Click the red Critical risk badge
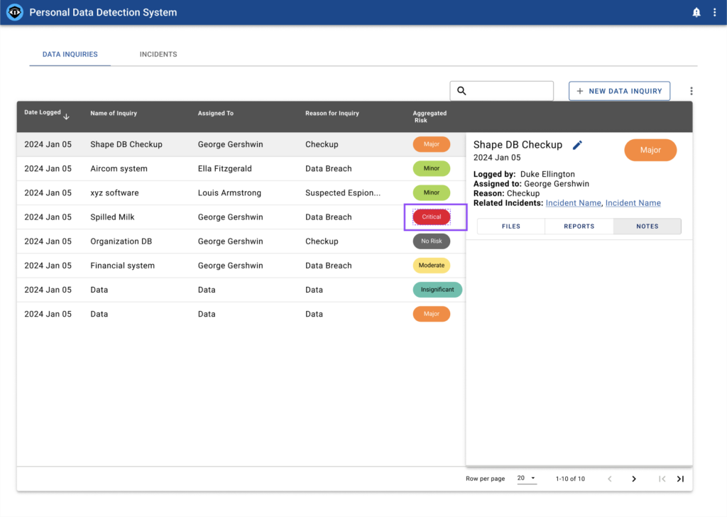 tap(432, 217)
